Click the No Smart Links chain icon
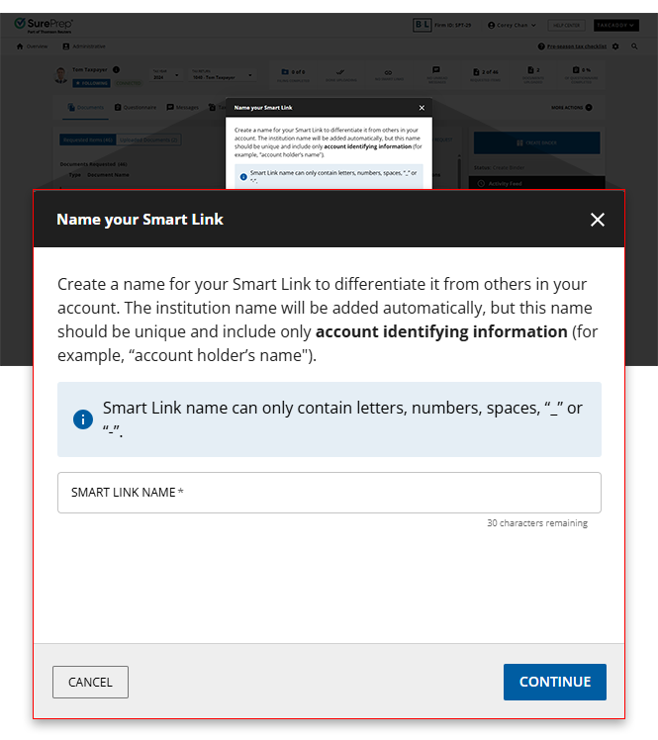658x740 pixels. (388, 72)
